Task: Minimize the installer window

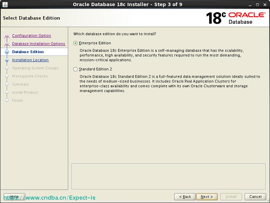Action: pyautogui.click(x=250, y=5)
